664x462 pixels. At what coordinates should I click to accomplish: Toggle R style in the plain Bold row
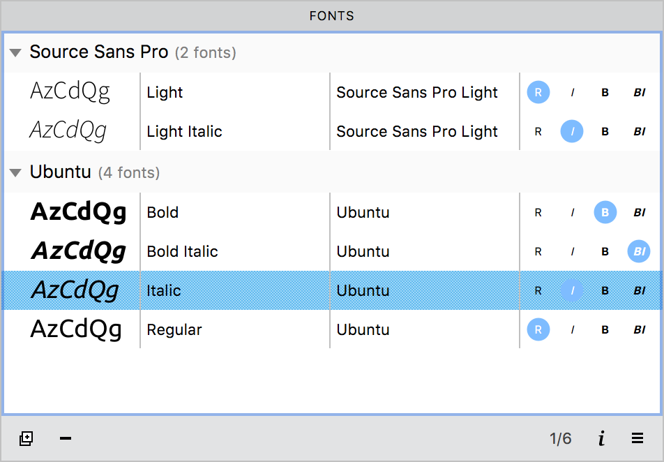(x=538, y=212)
